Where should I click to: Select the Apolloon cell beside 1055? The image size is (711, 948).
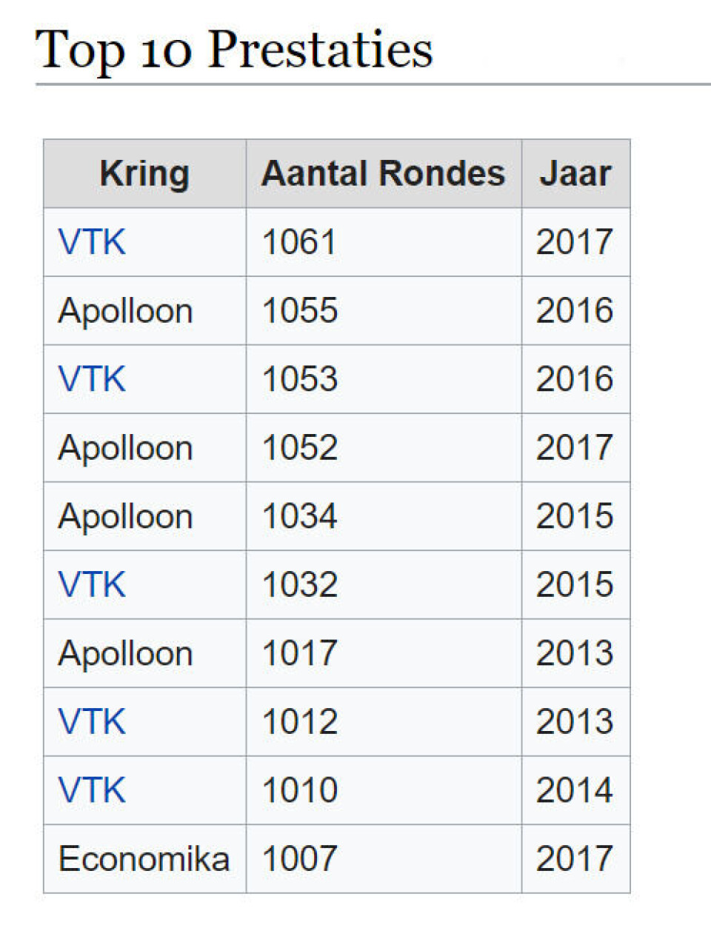[125, 311]
